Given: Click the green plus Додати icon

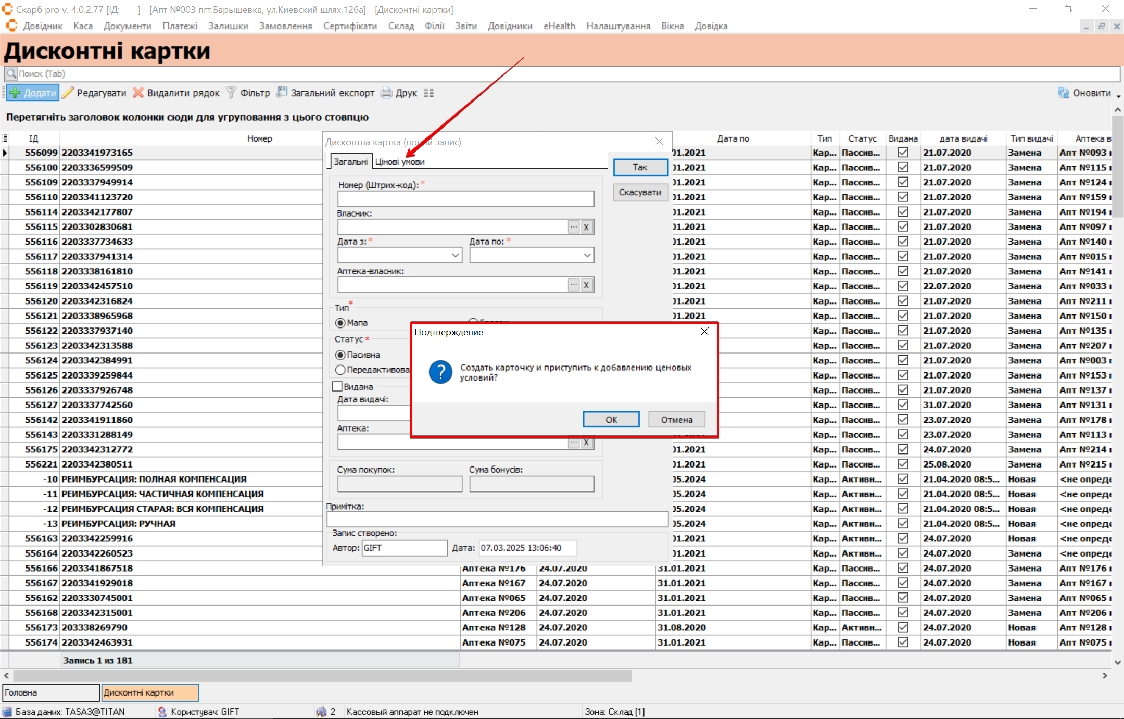Looking at the screenshot, I should (x=15, y=93).
